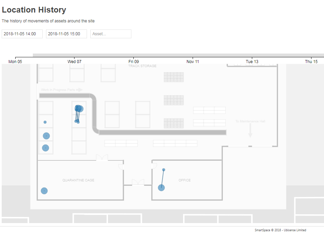Click the grey timeline range bar
Viewport: 324px width, 238px height.
click(178, 55)
